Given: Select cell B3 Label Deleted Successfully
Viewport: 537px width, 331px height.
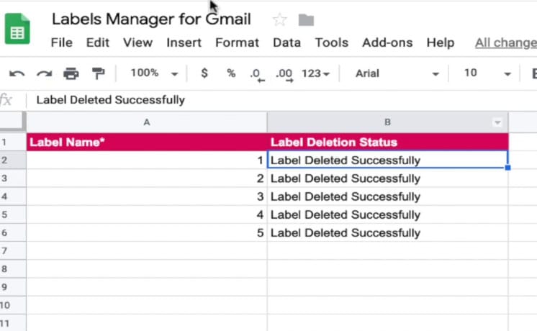Looking at the screenshot, I should [388, 178].
